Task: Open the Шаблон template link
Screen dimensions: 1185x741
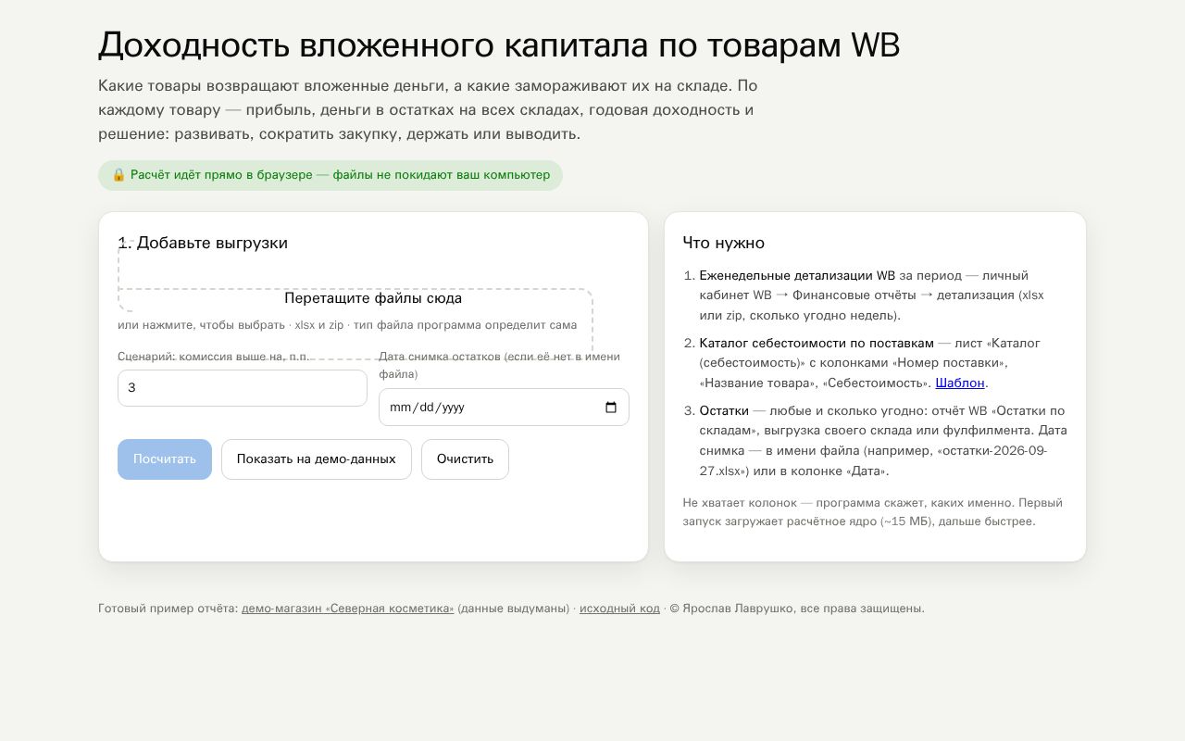Action: (x=960, y=383)
